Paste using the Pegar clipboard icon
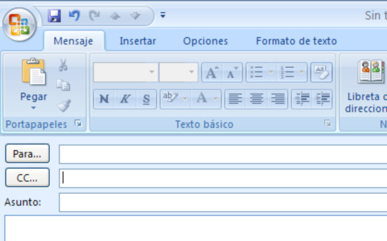Screen dimensions: 387x241 [34, 72]
